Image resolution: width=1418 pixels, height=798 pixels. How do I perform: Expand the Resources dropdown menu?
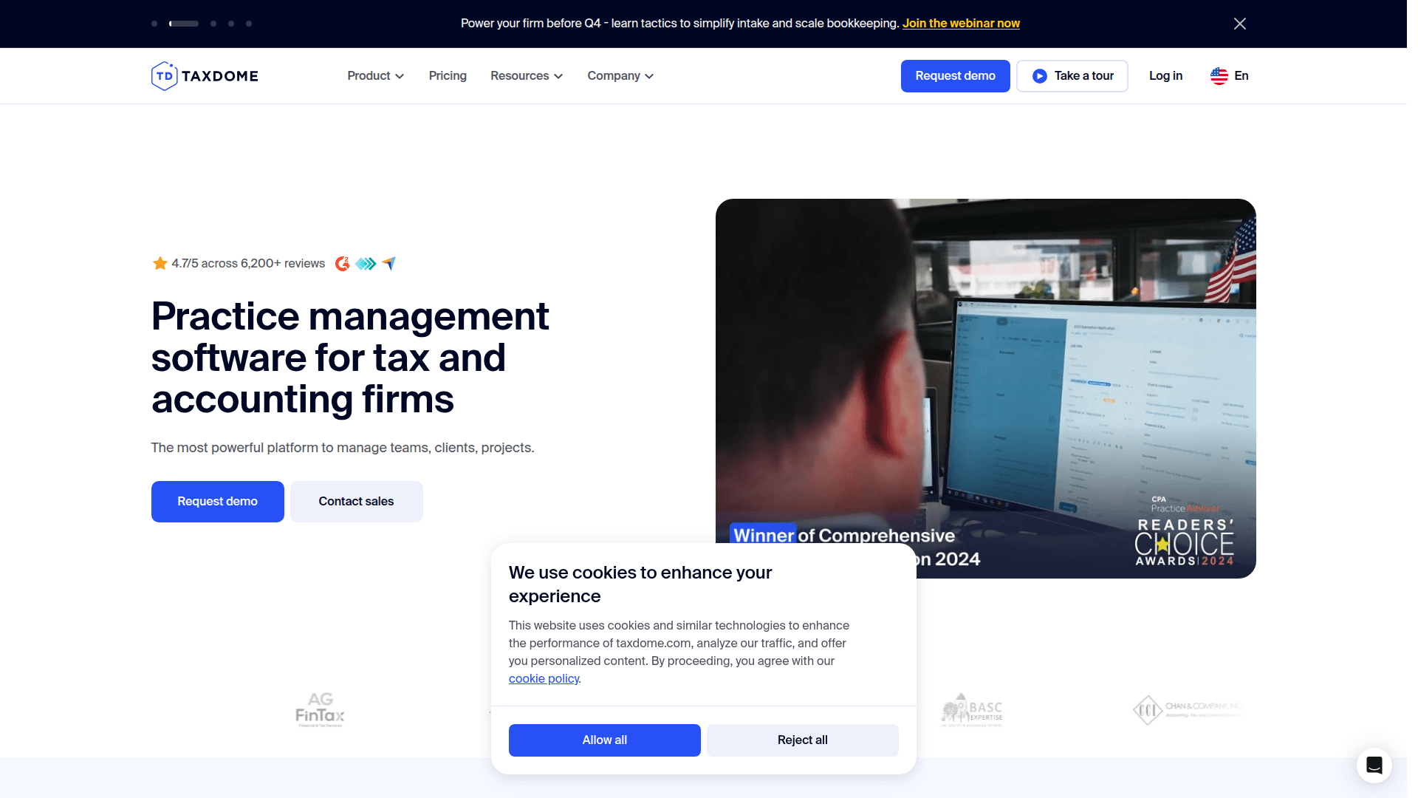(526, 76)
